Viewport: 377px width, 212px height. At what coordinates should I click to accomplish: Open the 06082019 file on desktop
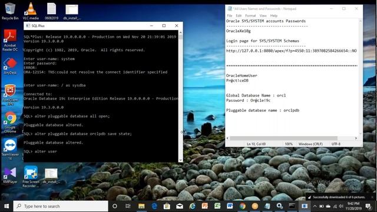51,11
